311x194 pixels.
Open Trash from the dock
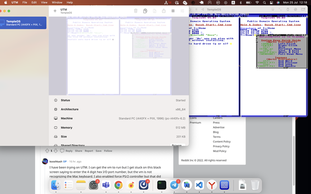(x=255, y=185)
